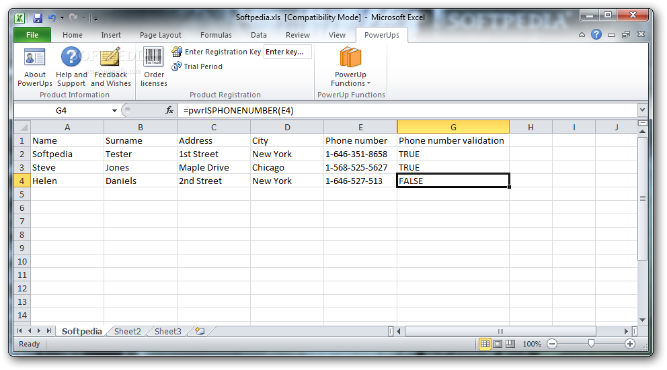Open Help and Support
The height and width of the screenshot is (370, 667).
pyautogui.click(x=71, y=68)
